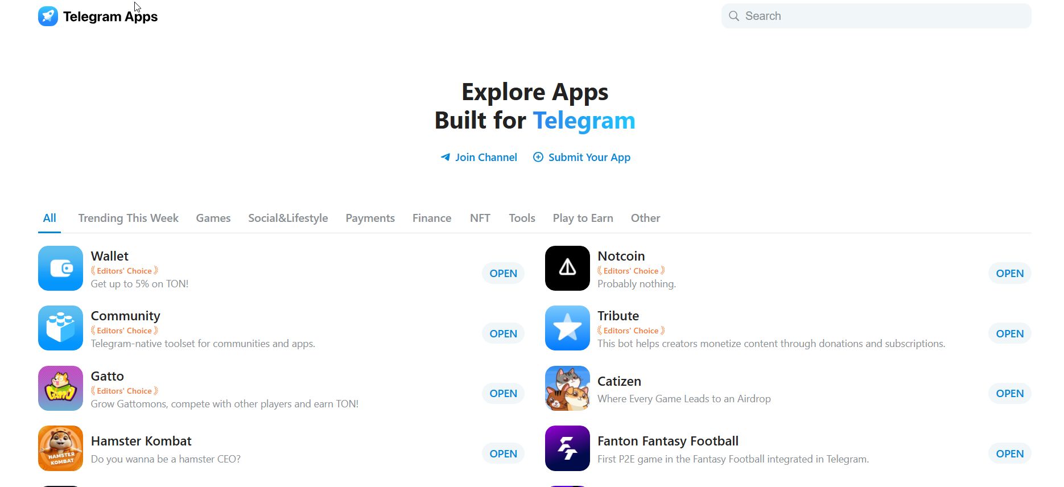Click the Community blocks app icon

coord(60,328)
